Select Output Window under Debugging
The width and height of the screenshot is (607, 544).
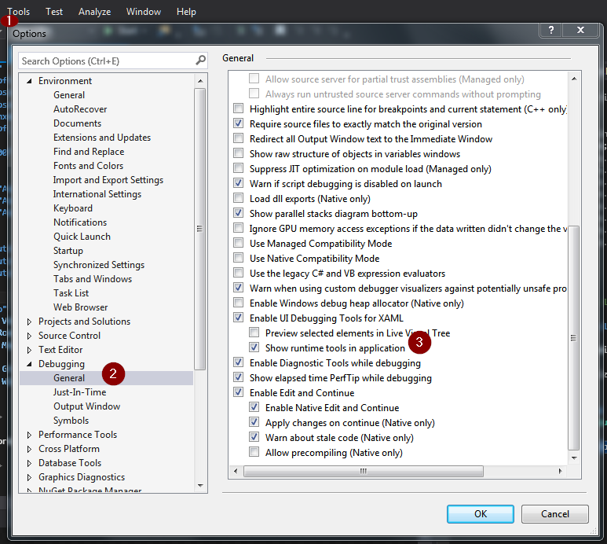tap(86, 406)
